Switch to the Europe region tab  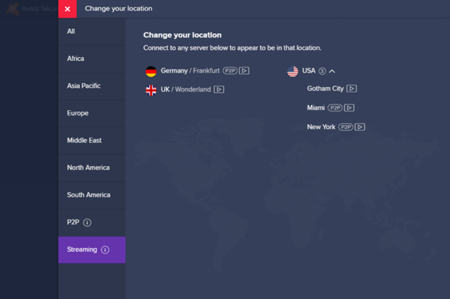92,114
